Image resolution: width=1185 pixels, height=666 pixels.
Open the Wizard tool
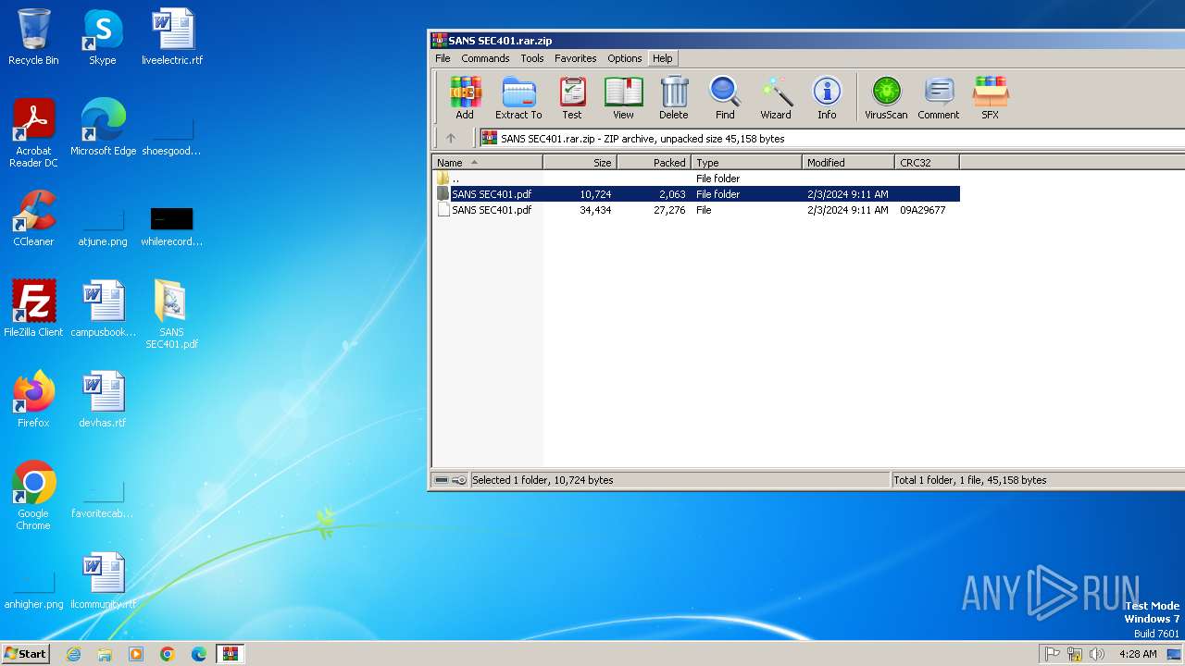click(x=776, y=99)
